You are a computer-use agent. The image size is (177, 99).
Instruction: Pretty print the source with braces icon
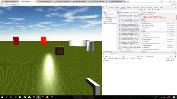[118, 51]
